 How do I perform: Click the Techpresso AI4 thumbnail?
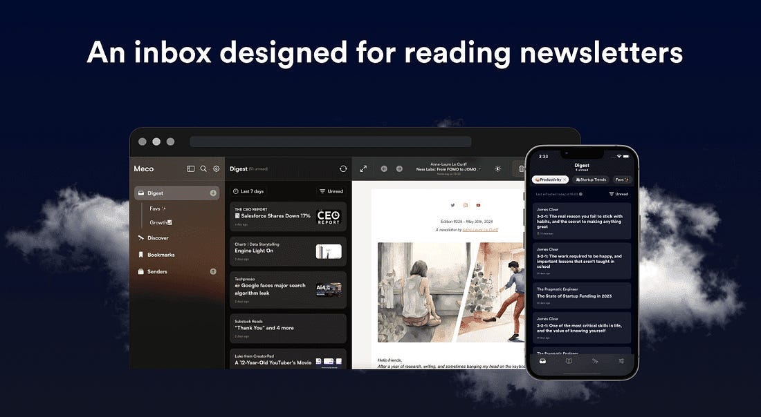point(329,290)
